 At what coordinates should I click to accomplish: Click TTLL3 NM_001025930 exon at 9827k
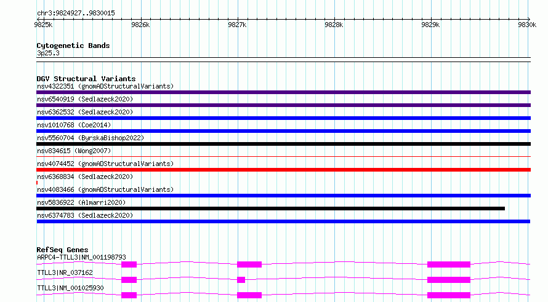249,295
